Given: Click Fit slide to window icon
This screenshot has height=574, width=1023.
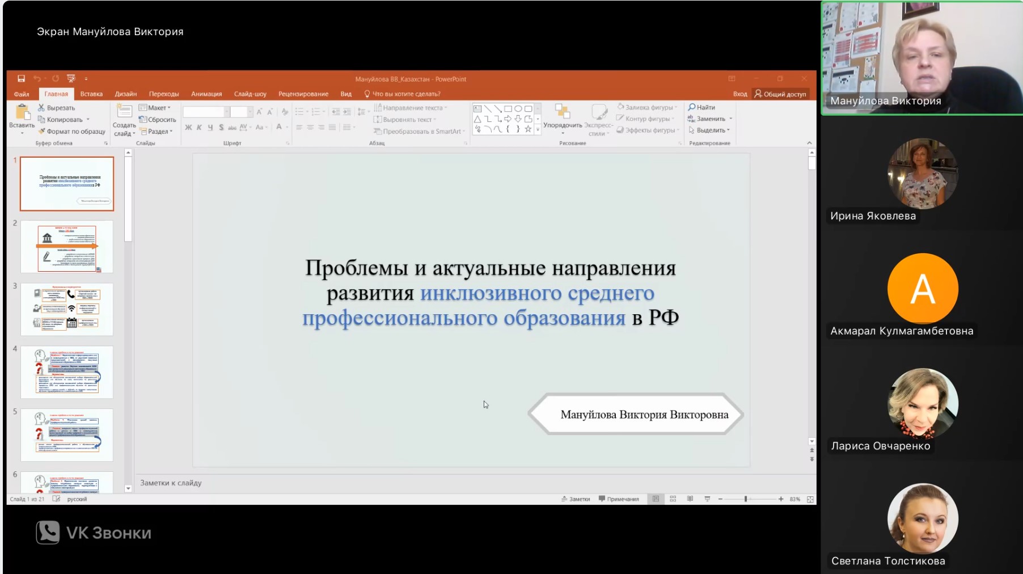Looking at the screenshot, I should point(810,499).
